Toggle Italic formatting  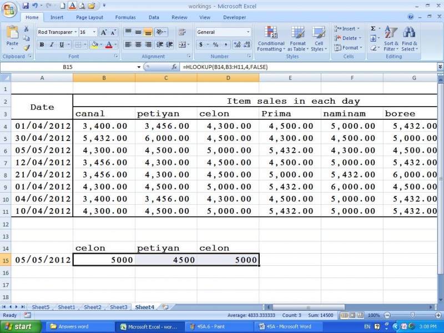52,45
